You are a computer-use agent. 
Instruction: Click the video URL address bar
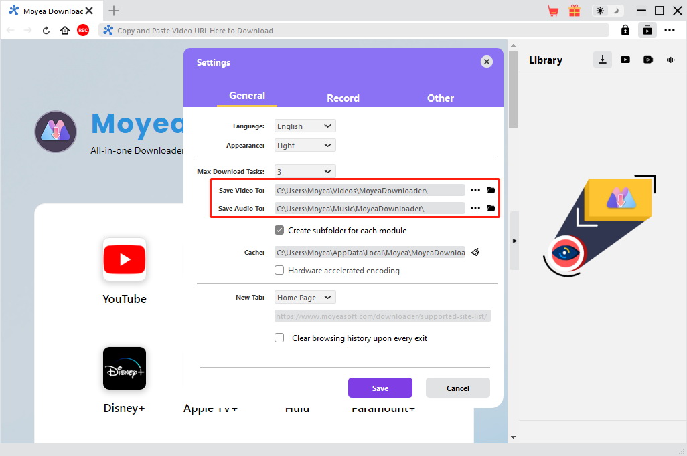click(x=354, y=30)
